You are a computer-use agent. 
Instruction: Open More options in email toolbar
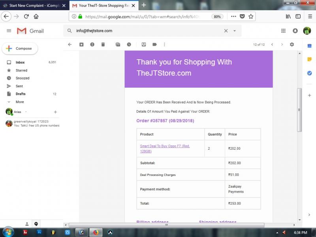click(x=164, y=45)
